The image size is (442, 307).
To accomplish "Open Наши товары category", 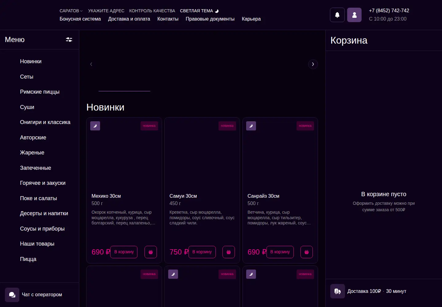I will tap(37, 244).
